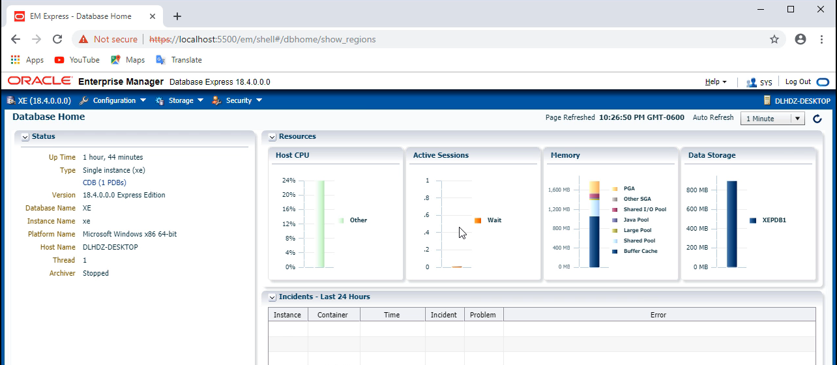Click the Log Out link

tap(798, 82)
